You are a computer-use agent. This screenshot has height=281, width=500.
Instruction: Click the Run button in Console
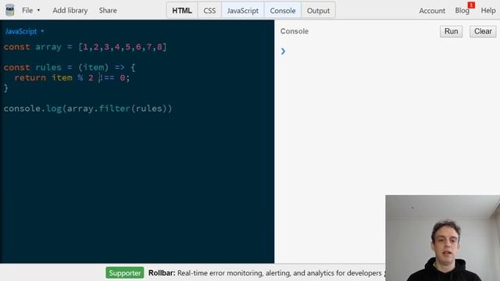pos(451,31)
